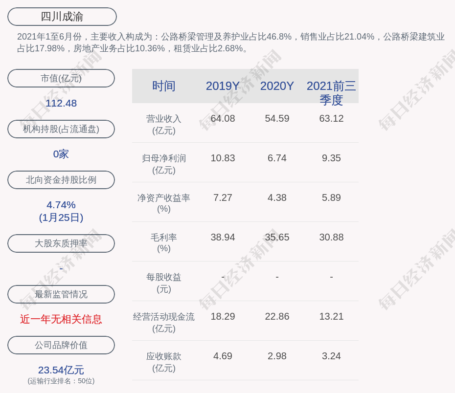
Task: Click the 毛利率(%) row label
Action: pyautogui.click(x=164, y=243)
